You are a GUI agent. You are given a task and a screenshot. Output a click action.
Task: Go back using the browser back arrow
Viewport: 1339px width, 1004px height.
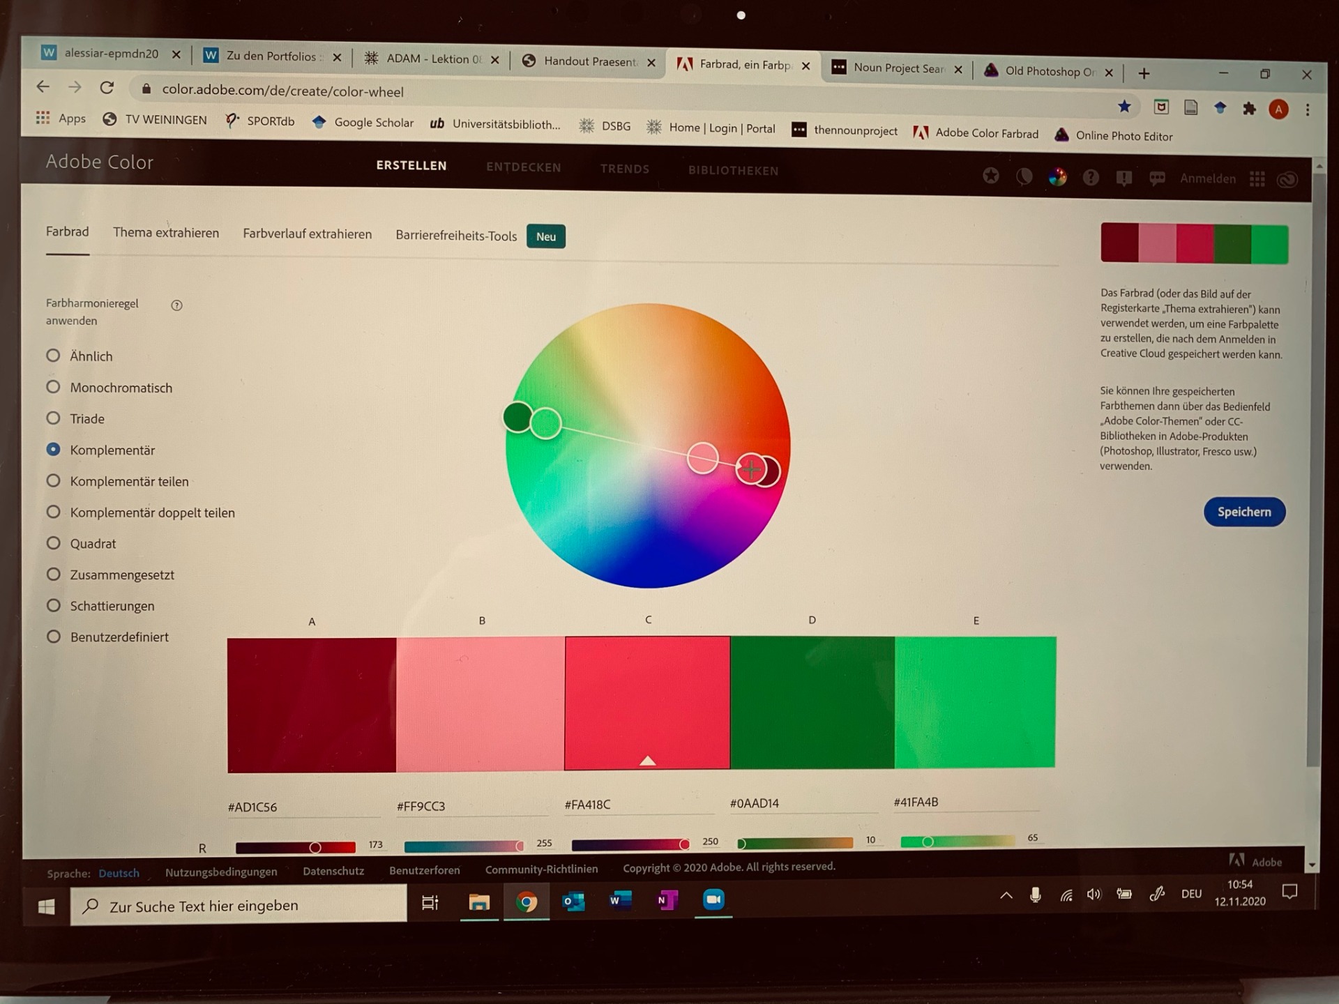[x=43, y=86]
